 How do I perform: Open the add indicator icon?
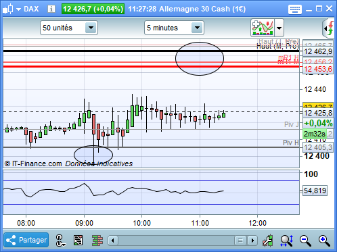click(x=263, y=28)
